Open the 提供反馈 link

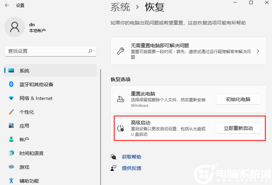pos(131,168)
